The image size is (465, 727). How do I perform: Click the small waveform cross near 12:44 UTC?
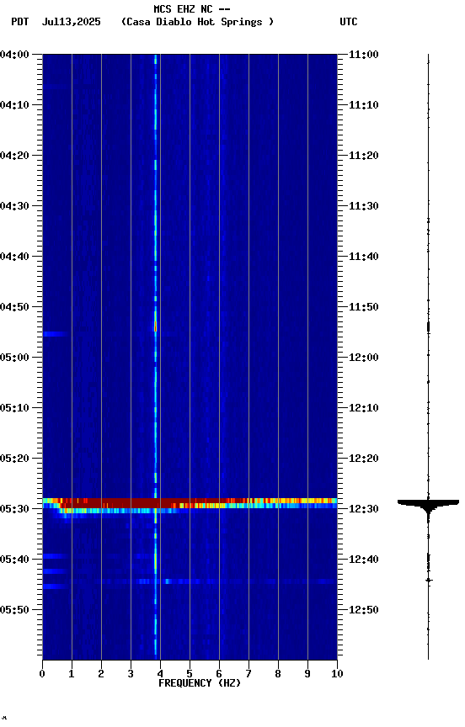(429, 581)
